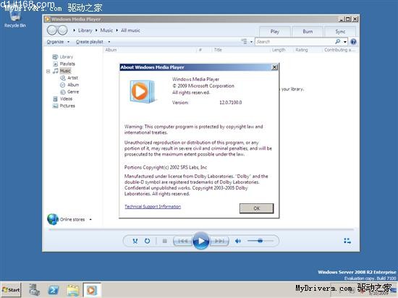Viewport: 398px width, 298px height.
Task: Open the Online stores dropdown arrow
Action: pos(90,220)
